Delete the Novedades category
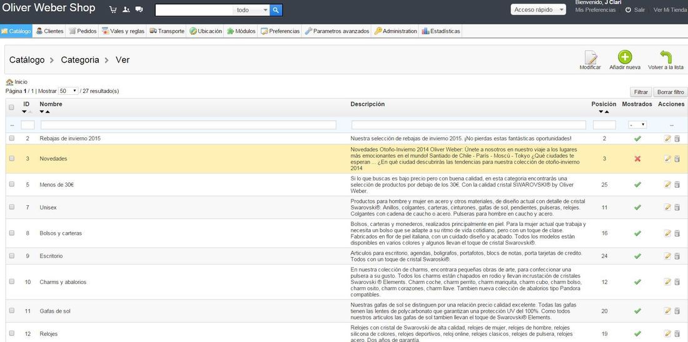Image resolution: width=688 pixels, height=342 pixels. pos(677,159)
